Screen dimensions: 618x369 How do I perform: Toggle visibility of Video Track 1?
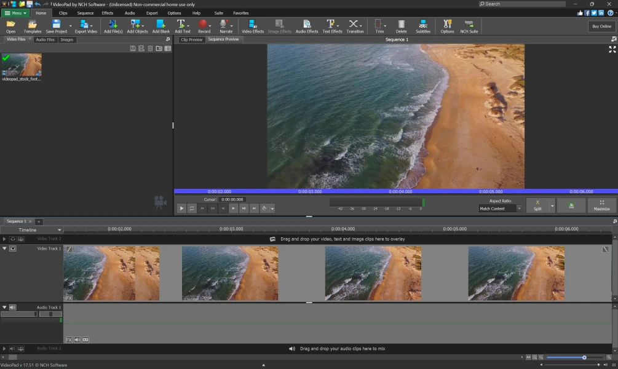[13, 248]
